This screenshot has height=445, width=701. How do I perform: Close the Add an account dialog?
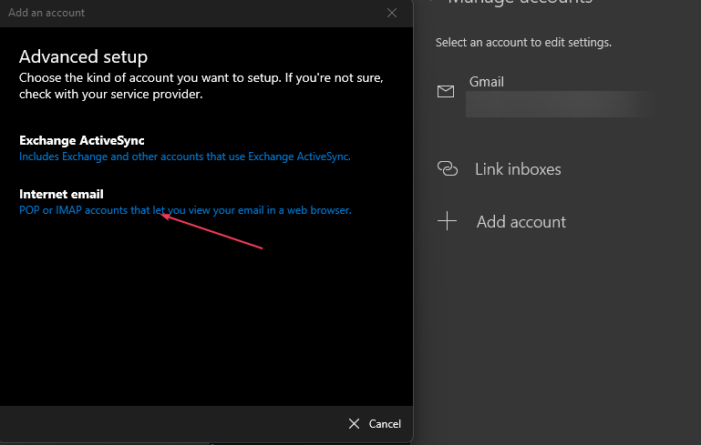click(392, 13)
